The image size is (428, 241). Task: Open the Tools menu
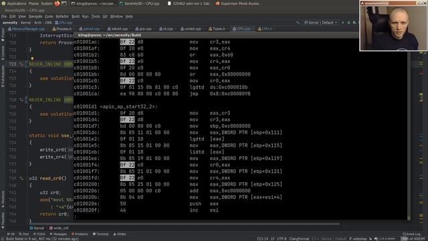click(x=96, y=16)
